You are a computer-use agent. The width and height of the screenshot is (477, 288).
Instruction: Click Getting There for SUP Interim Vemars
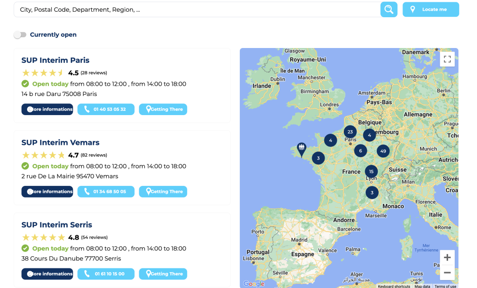tap(163, 192)
